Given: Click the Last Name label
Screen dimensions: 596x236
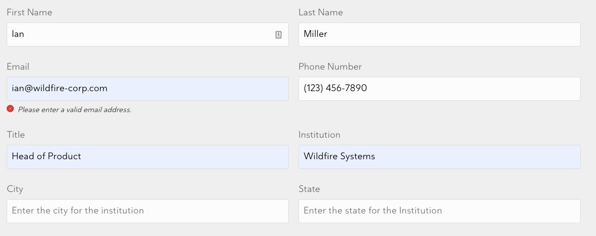Looking at the screenshot, I should pyautogui.click(x=321, y=12).
